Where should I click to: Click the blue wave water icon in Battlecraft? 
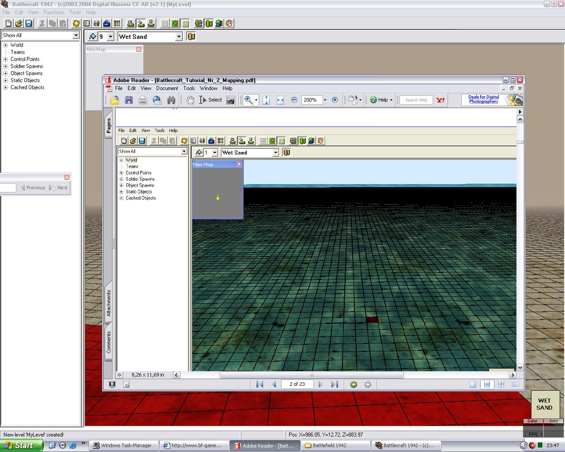[107, 23]
